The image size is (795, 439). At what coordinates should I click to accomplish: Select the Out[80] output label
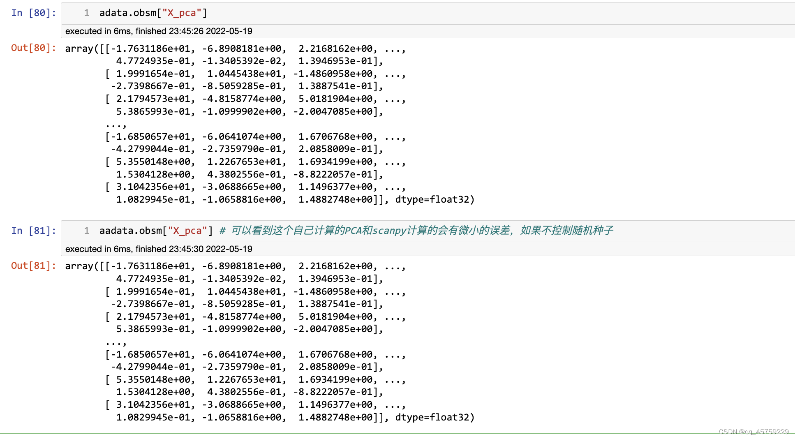[x=32, y=48]
